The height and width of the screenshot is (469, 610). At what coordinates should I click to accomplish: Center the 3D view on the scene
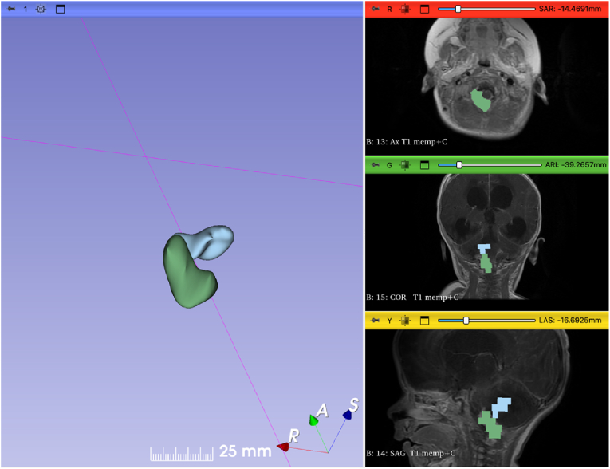pyautogui.click(x=41, y=9)
